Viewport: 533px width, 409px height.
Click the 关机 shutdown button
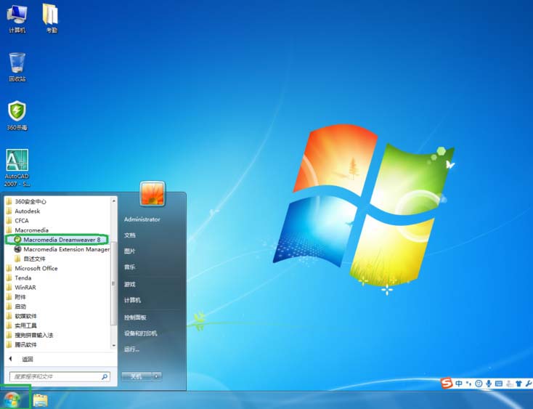point(137,376)
